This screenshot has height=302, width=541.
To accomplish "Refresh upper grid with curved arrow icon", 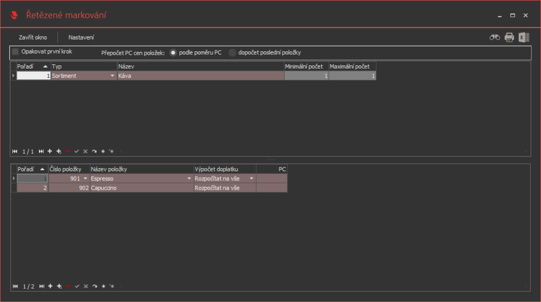I will tap(94, 151).
